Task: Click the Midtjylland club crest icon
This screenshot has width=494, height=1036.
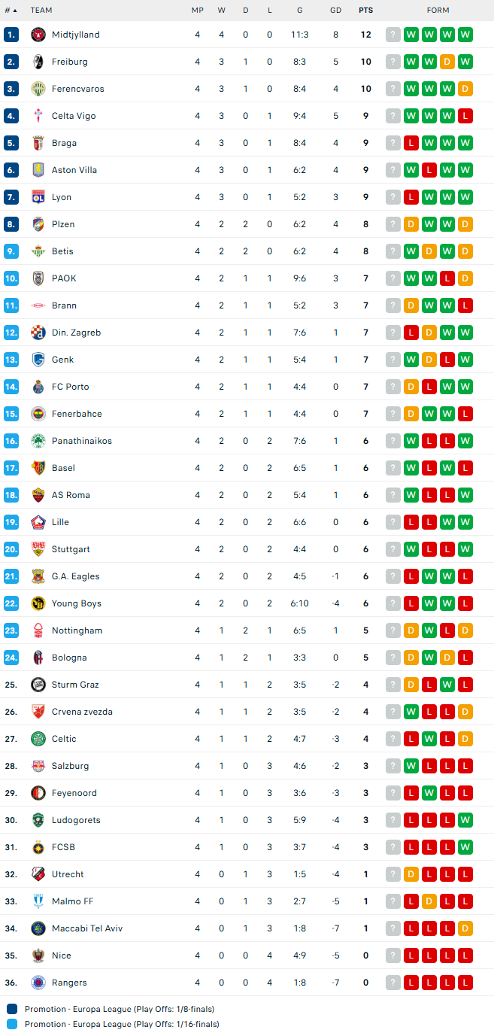Action: (x=38, y=35)
